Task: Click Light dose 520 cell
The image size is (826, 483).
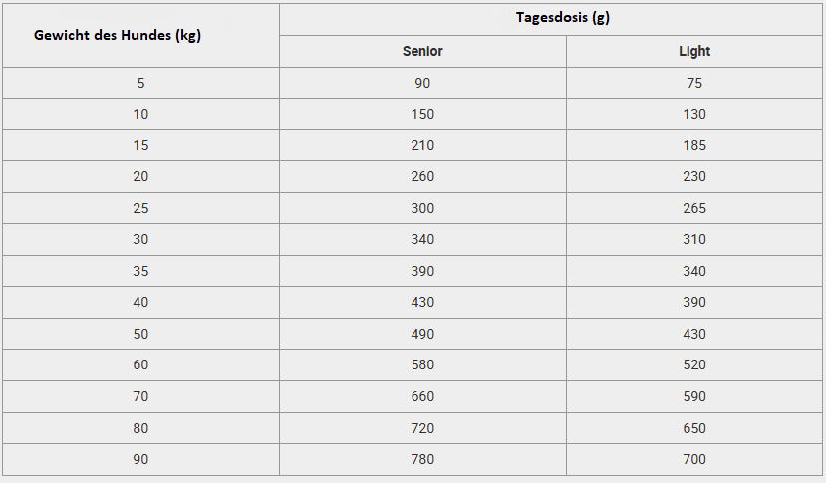Action: [x=694, y=364]
